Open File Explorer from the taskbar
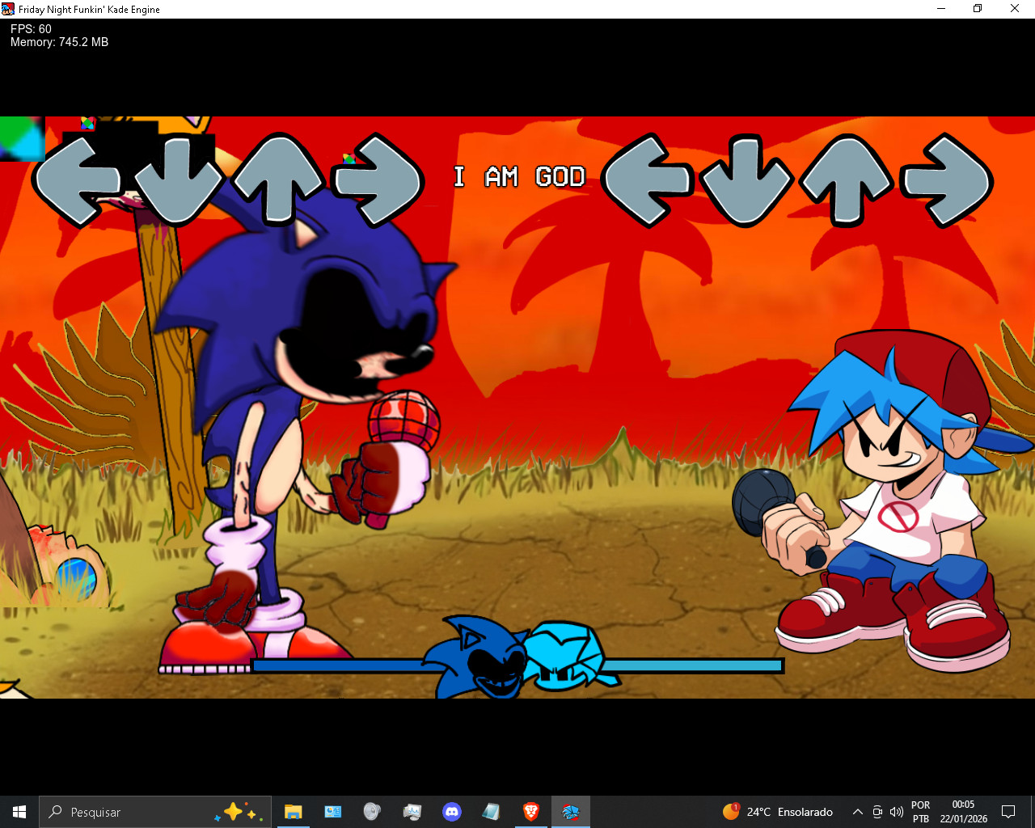 click(293, 812)
